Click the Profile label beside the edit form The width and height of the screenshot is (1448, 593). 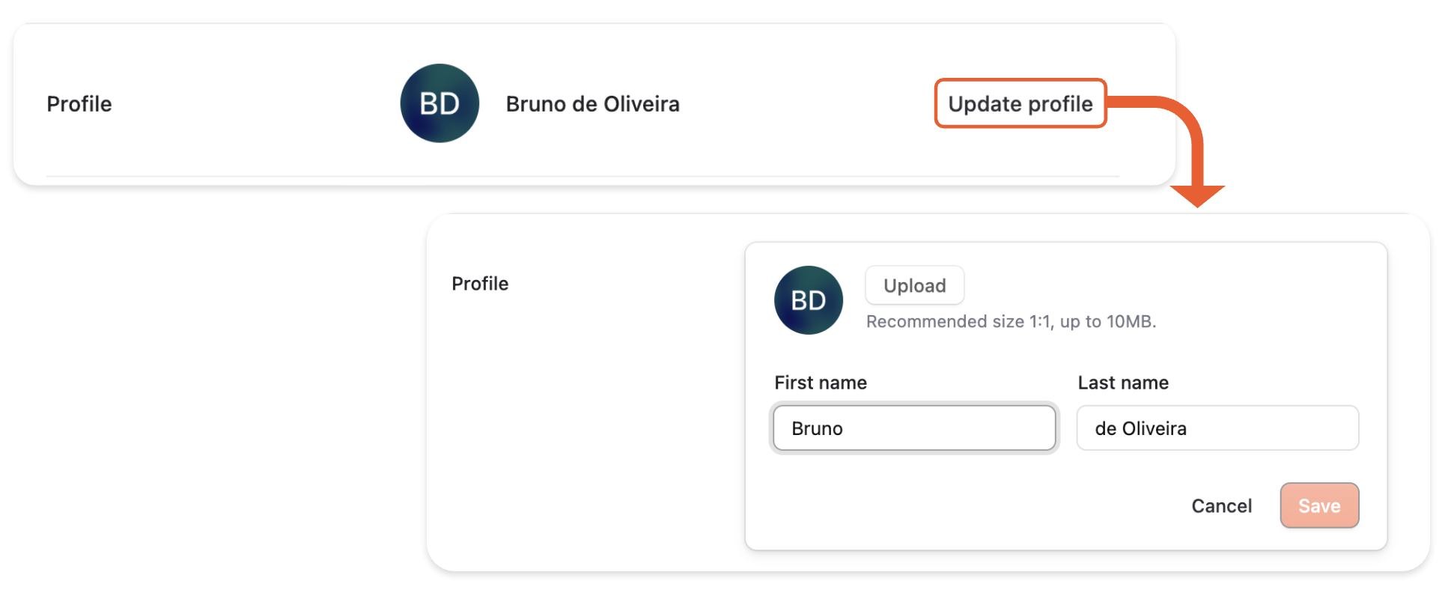click(480, 284)
